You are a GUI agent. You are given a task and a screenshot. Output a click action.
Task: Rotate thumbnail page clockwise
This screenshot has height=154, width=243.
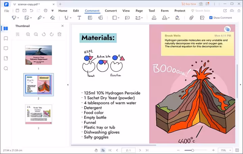click(x=52, y=34)
